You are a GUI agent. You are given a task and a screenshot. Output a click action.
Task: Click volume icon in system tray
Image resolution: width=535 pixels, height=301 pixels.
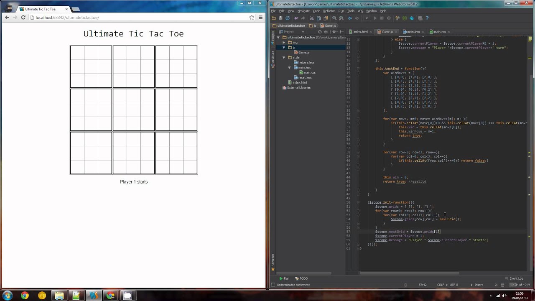(x=504, y=296)
